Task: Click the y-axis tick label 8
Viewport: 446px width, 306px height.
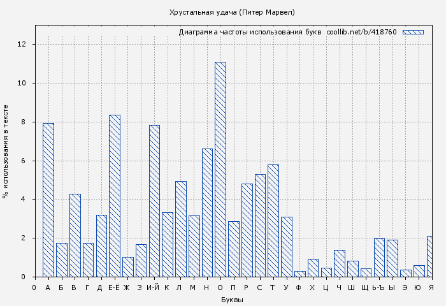Action: pyautogui.click(x=24, y=122)
